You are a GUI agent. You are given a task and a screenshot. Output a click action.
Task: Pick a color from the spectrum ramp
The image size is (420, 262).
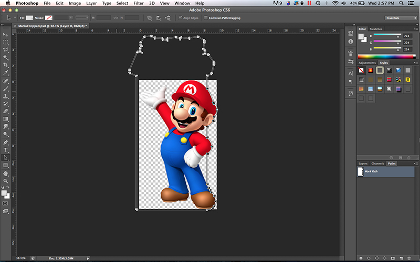click(x=386, y=57)
